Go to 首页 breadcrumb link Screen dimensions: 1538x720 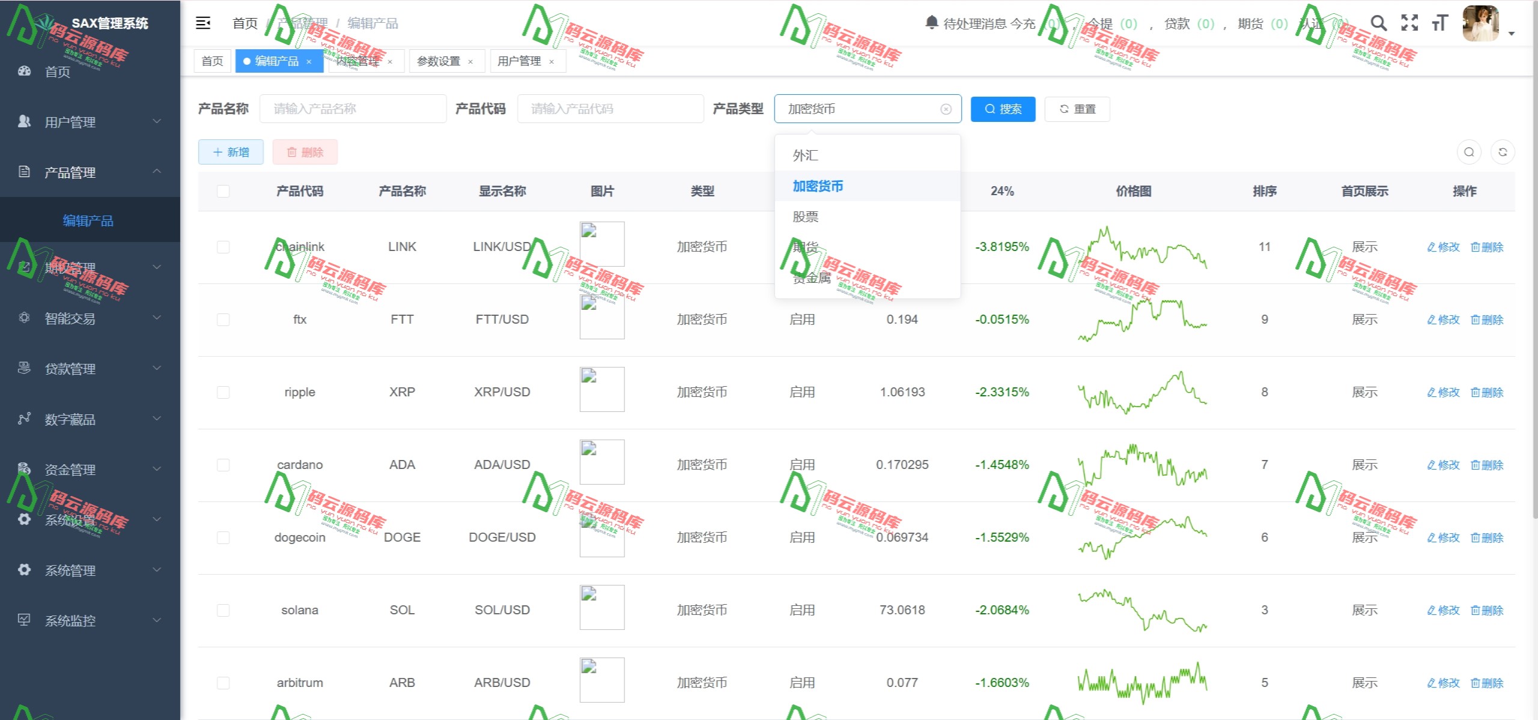(x=245, y=23)
